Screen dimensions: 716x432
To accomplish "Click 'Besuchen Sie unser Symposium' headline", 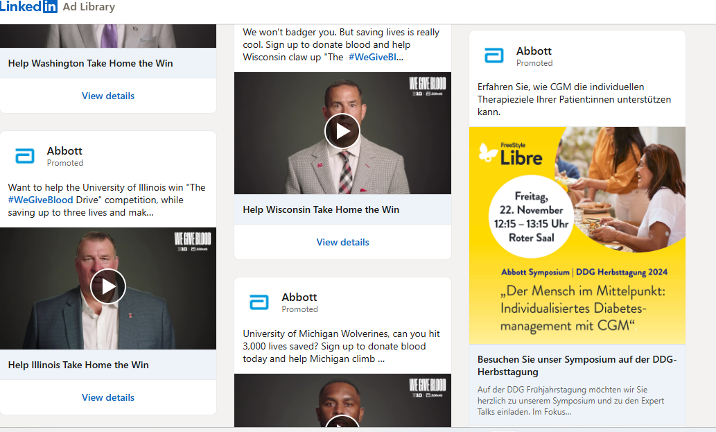I will 577,366.
